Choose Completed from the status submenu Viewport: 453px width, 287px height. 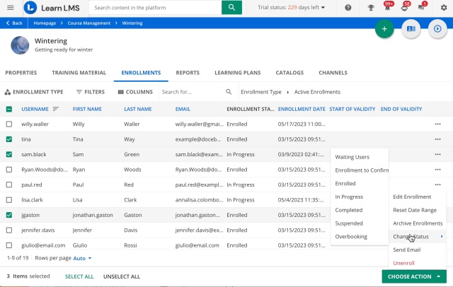348,210
